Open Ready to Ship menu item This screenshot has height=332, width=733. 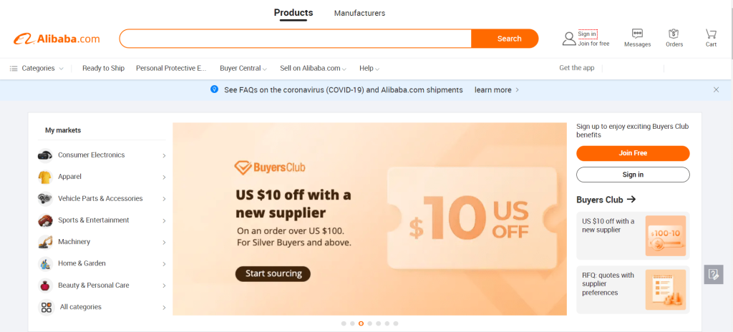(x=103, y=68)
